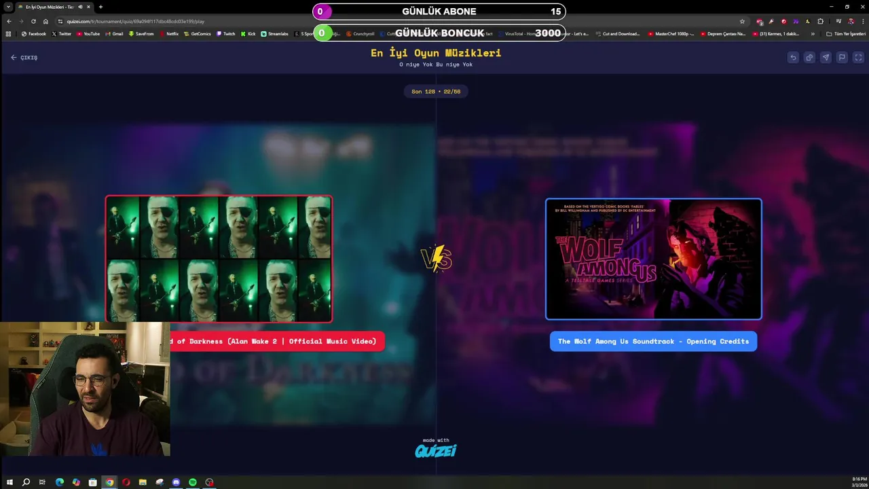Viewport: 869px width, 489px height.
Task: Choose The Wolf Among Us thumbnail
Action: pos(654,259)
